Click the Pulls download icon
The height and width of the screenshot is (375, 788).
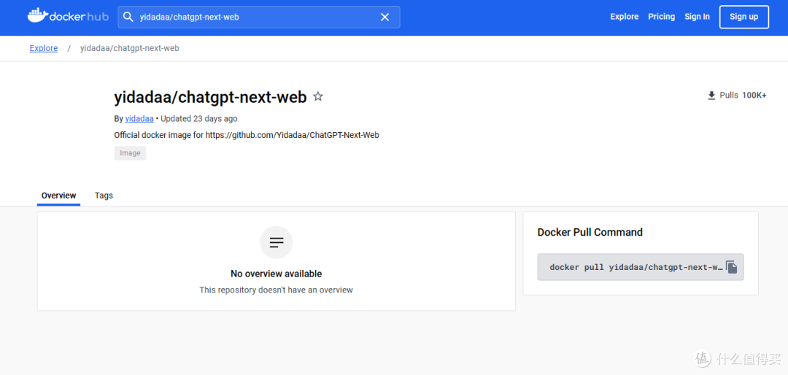coord(711,96)
